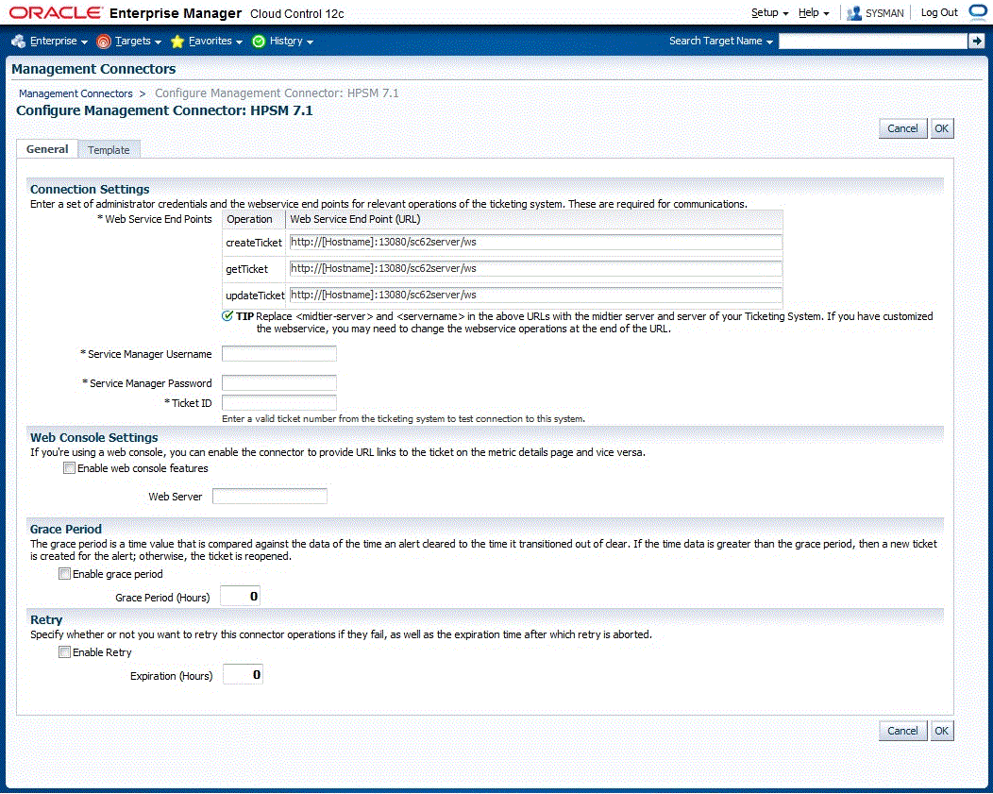The height and width of the screenshot is (794, 993).
Task: Click the Operation column header
Action: [x=249, y=219]
